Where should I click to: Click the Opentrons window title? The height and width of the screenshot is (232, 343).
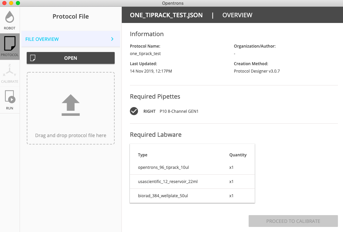[173, 3]
